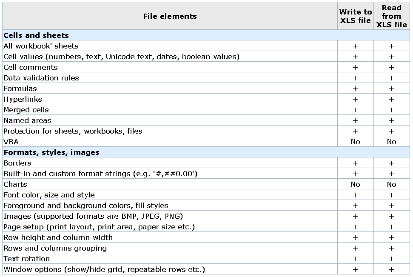This screenshot has height=277, width=413.
Task: Click the VBA write column No cell
Action: 355,142
